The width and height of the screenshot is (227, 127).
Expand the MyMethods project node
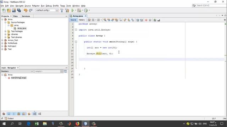tap(2, 43)
